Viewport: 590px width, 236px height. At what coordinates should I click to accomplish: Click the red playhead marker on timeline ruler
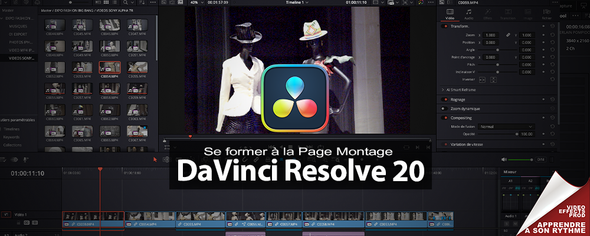point(100,170)
